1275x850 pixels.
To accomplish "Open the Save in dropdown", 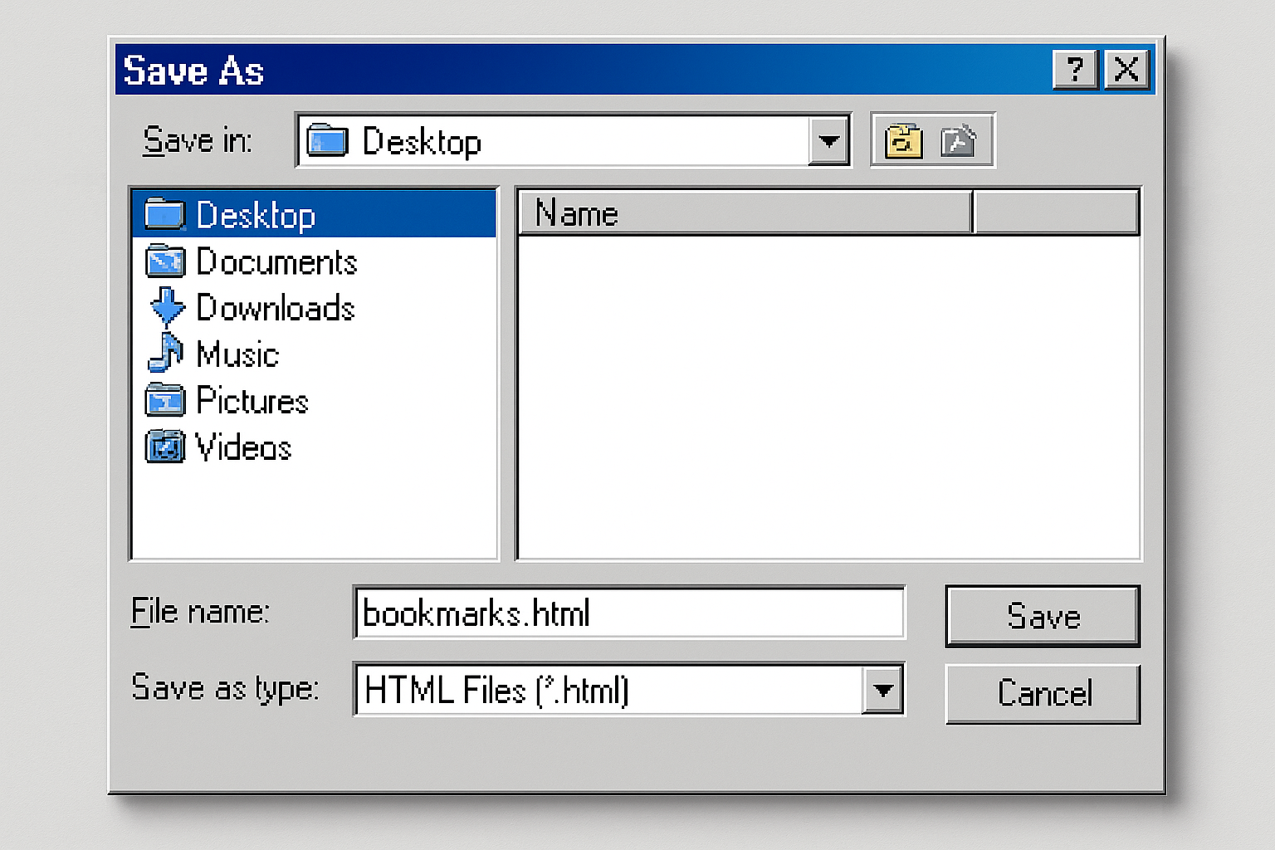I will (x=828, y=140).
